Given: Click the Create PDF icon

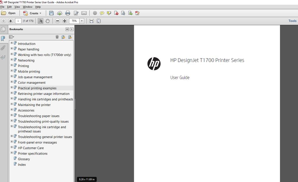Looking at the screenshot, I should point(25,13).
